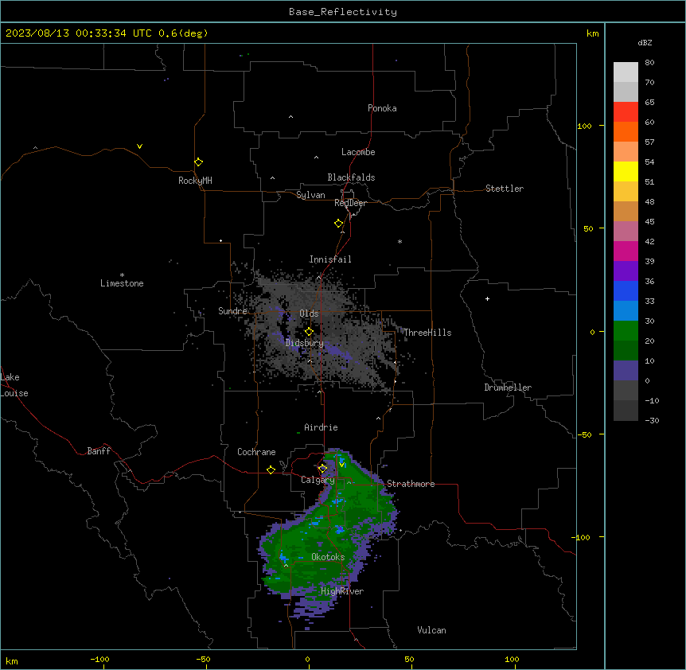Viewport: 686px width, 670px height.
Task: Click the yellow diamond marker above Calgary label
Action: coord(322,469)
